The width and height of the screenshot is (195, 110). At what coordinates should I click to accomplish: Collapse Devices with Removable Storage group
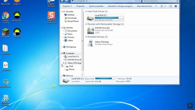86,24
